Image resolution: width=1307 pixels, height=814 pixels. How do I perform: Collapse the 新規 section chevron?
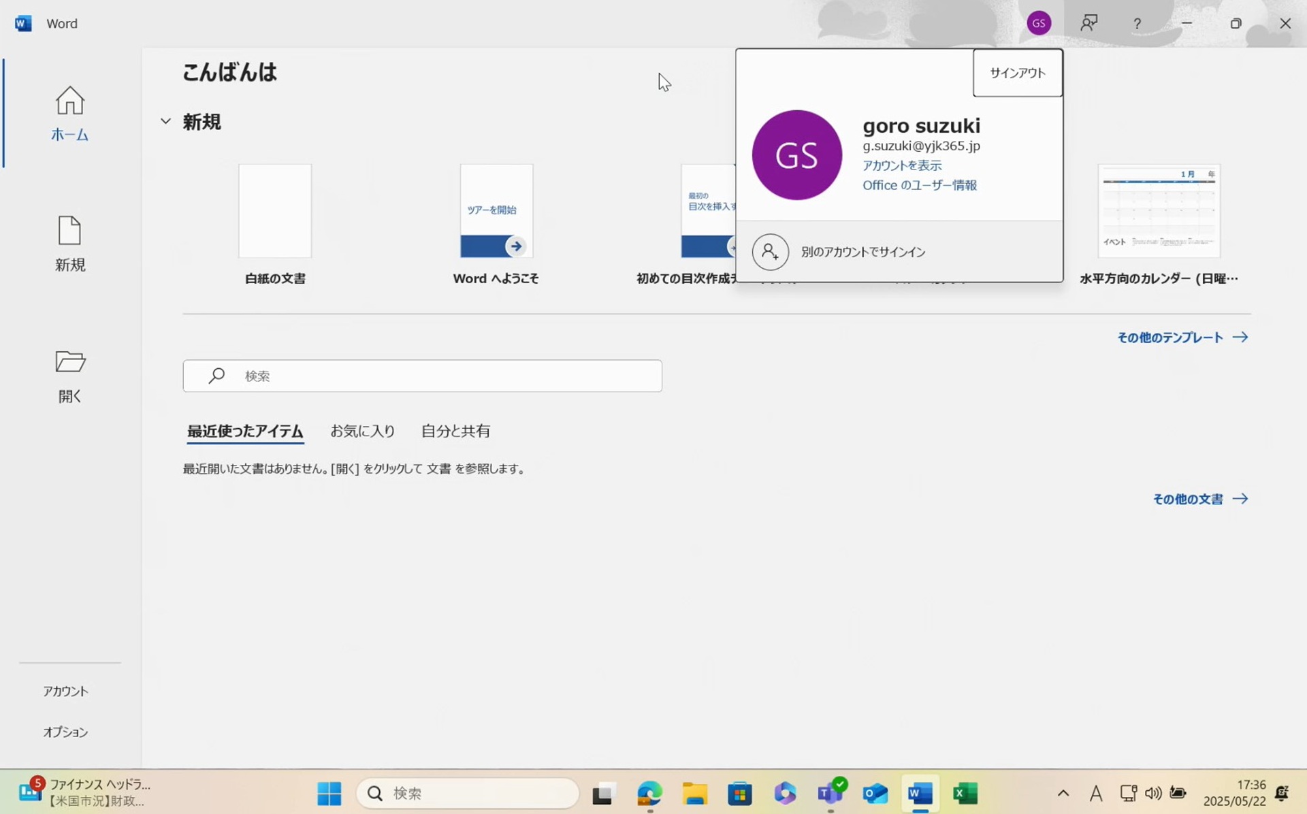click(x=165, y=121)
